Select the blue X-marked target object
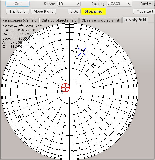 (x=82, y=52)
